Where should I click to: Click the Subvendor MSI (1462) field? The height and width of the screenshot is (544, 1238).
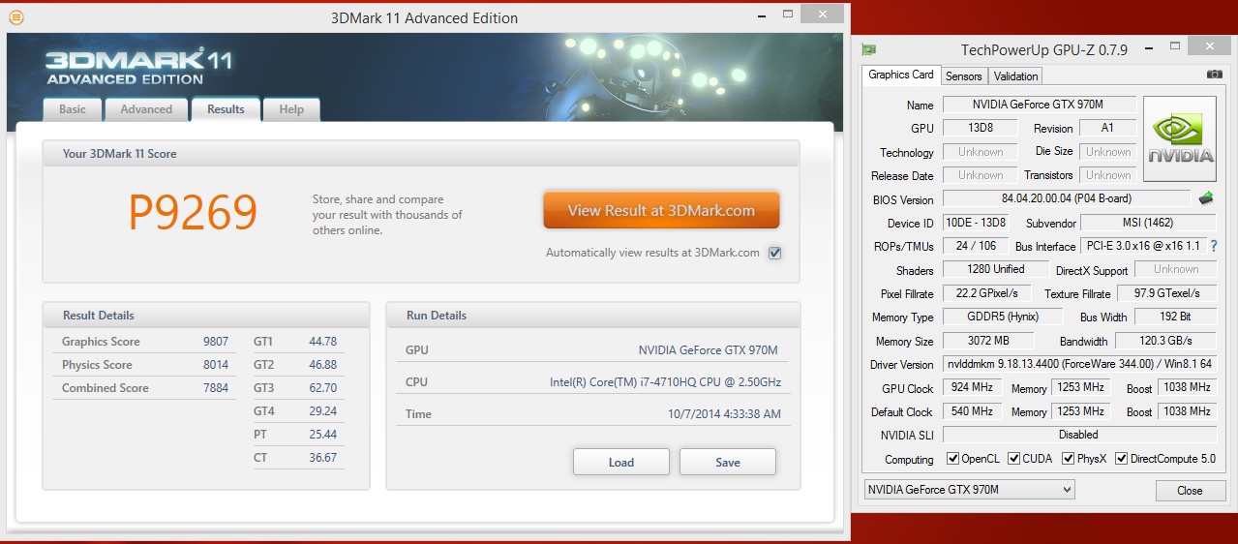[x=1148, y=223]
